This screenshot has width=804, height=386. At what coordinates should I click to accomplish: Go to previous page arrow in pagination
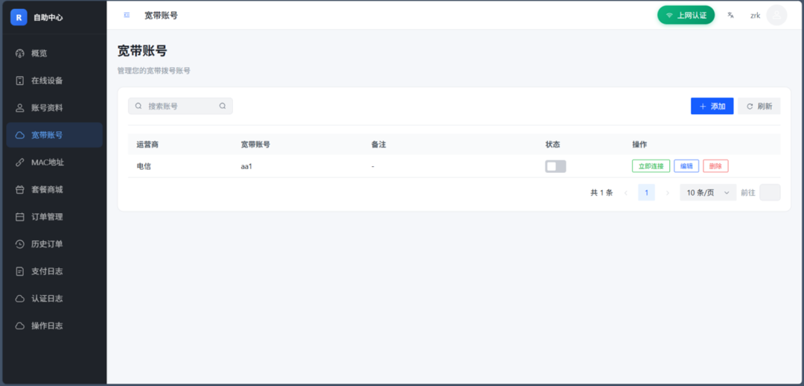pos(625,192)
